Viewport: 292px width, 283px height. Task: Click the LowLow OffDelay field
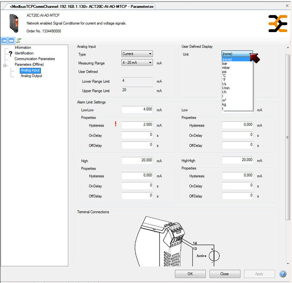[137, 145]
